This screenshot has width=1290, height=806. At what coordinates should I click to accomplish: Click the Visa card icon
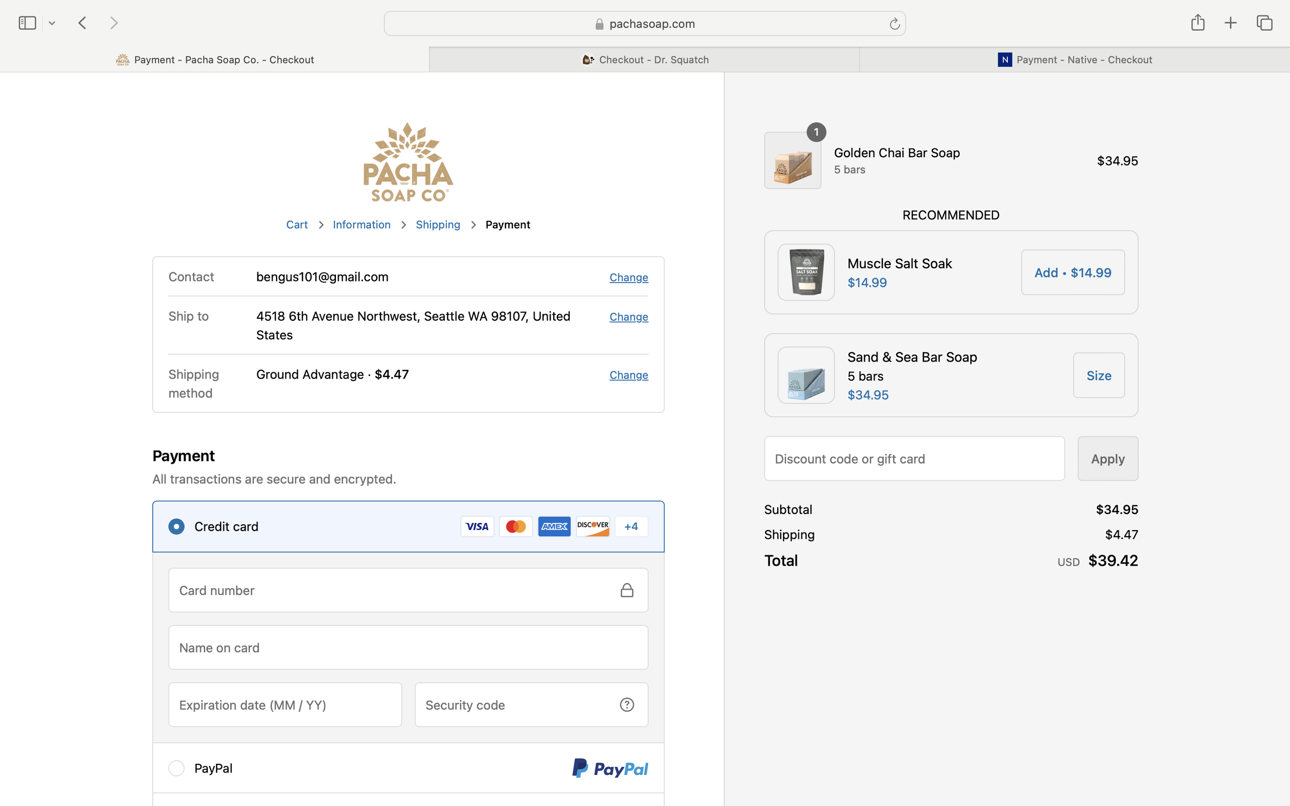point(477,526)
